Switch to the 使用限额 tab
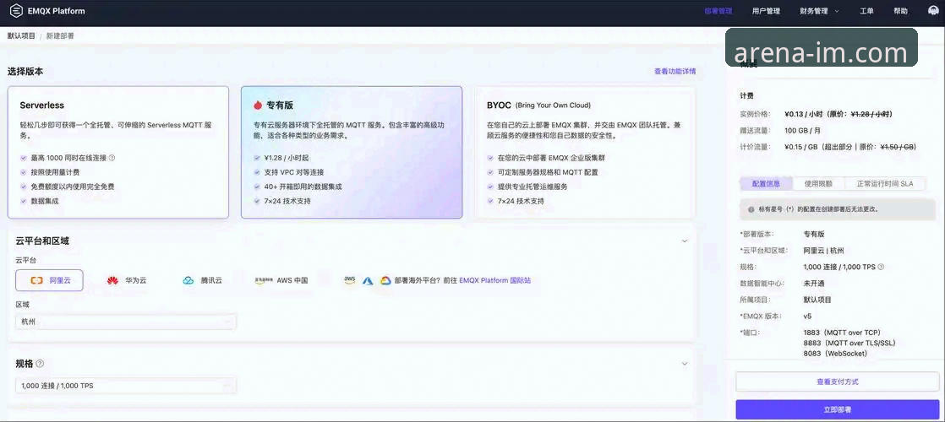The image size is (945, 422). [x=818, y=184]
